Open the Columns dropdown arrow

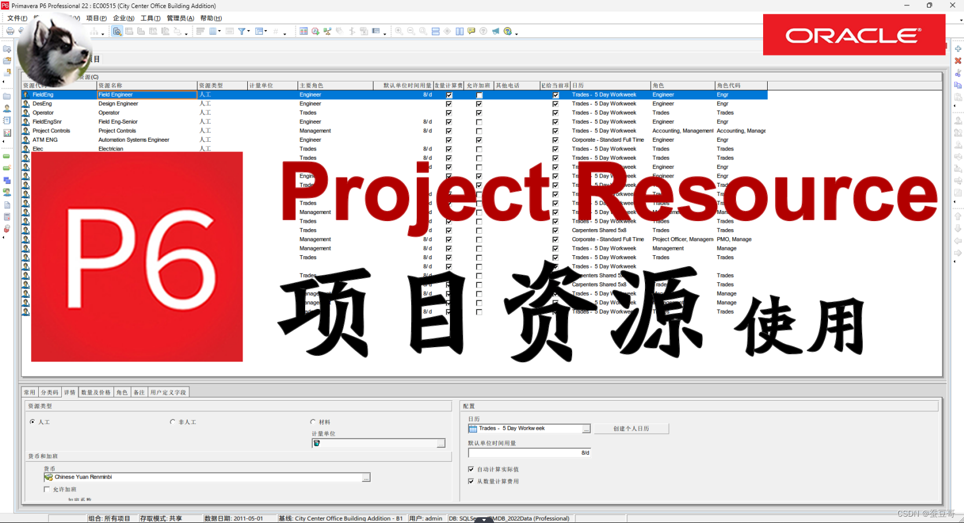[219, 31]
